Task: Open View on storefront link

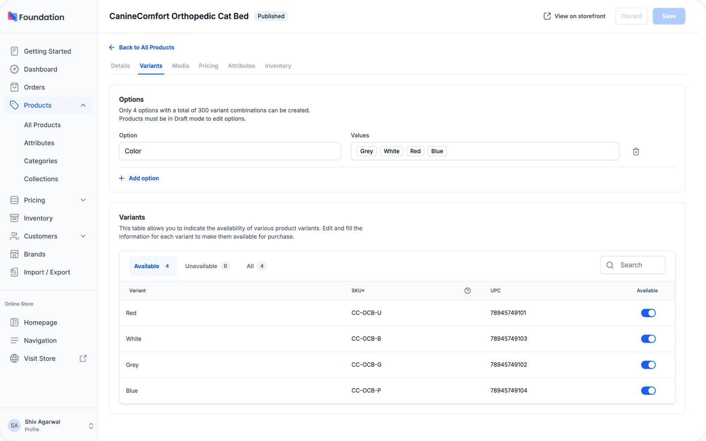Action: 575,16
